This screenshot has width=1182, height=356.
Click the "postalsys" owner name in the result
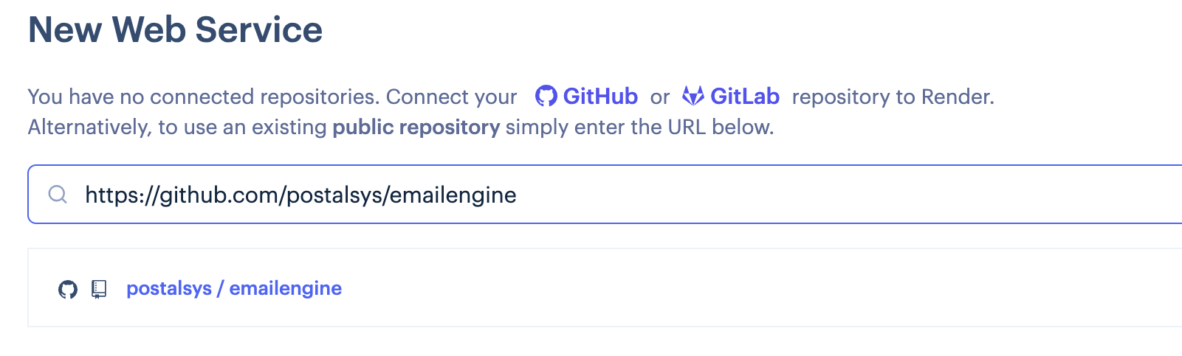coord(169,288)
